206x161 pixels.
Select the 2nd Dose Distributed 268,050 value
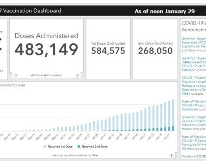click(x=155, y=51)
